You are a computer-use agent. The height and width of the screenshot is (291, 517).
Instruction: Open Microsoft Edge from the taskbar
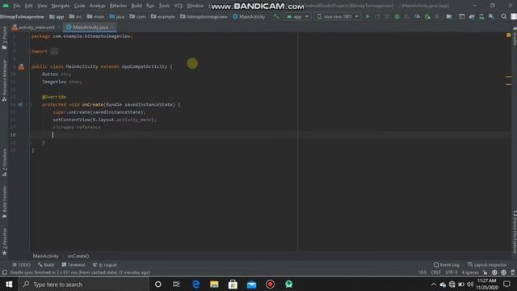[195, 284]
